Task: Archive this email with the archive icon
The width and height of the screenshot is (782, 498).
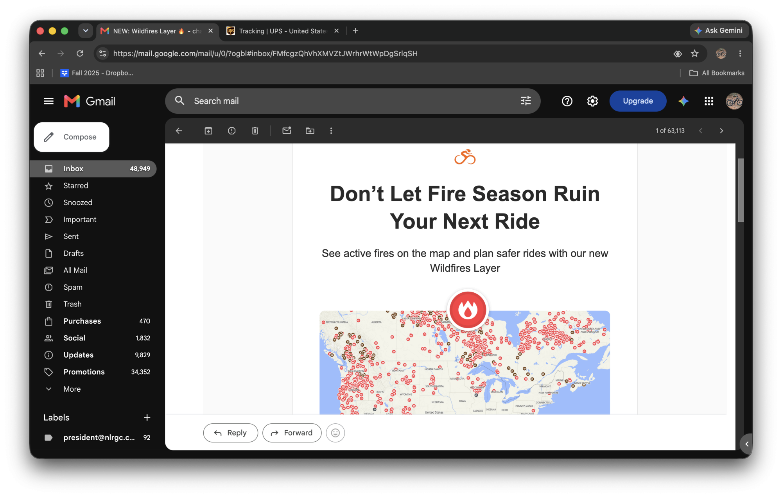Action: coord(208,131)
